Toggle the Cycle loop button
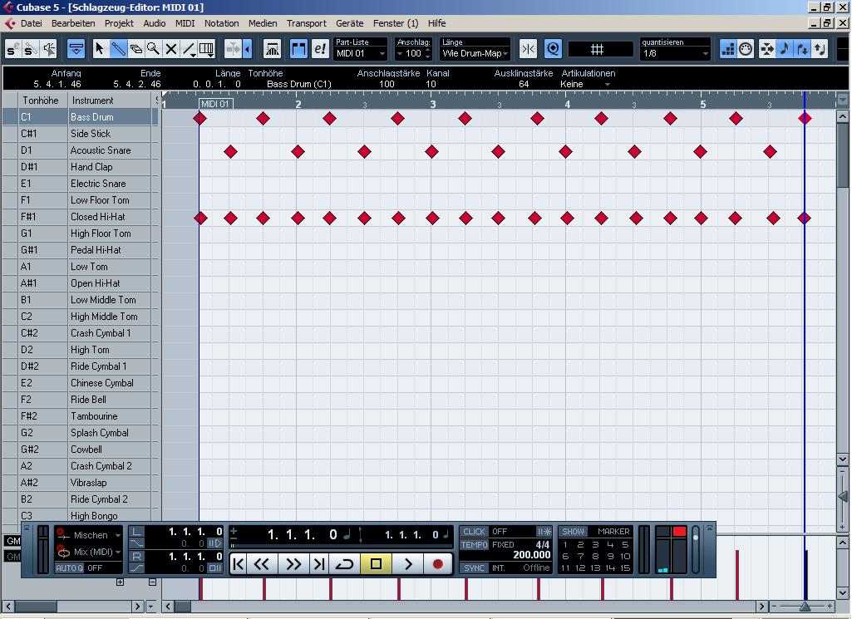 point(344,564)
